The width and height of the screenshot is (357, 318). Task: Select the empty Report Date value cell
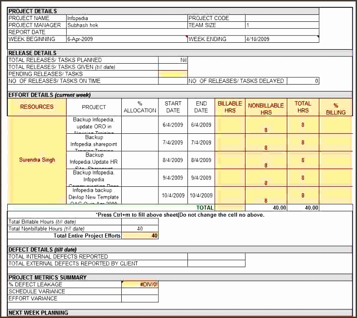[x=193, y=32]
